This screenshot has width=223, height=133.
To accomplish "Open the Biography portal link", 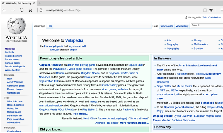I will pos(172,44).
